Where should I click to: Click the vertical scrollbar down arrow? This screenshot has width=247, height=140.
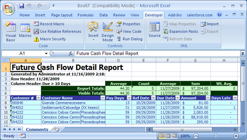(x=243, y=124)
